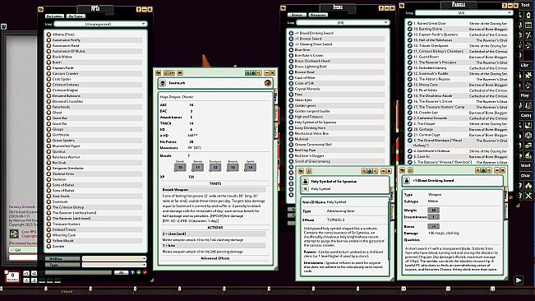Select Main side tab on Blood Drinking Sword
Viewport: 535px width, 301px height.
(x=506, y=195)
